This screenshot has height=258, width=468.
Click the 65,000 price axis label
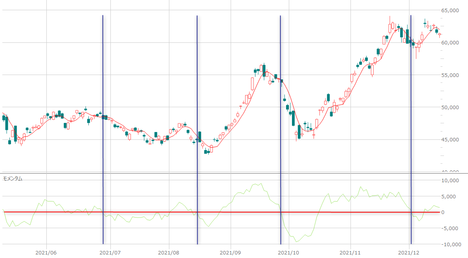449,11
